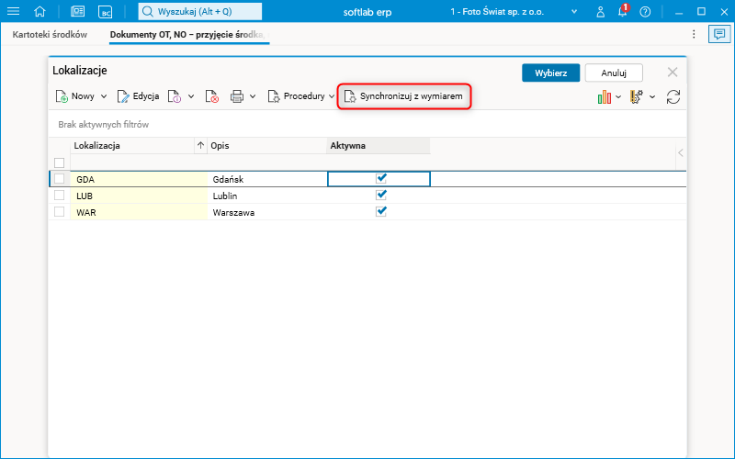Click the ascending sort arrow

[200, 146]
